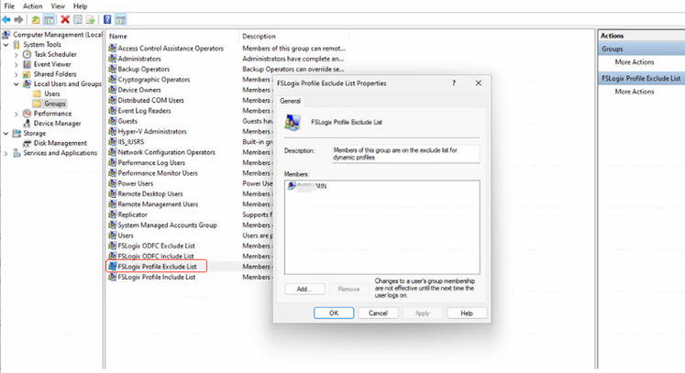This screenshot has width=685, height=373.
Task: Click Cancel in the Properties dialog
Action: (378, 313)
